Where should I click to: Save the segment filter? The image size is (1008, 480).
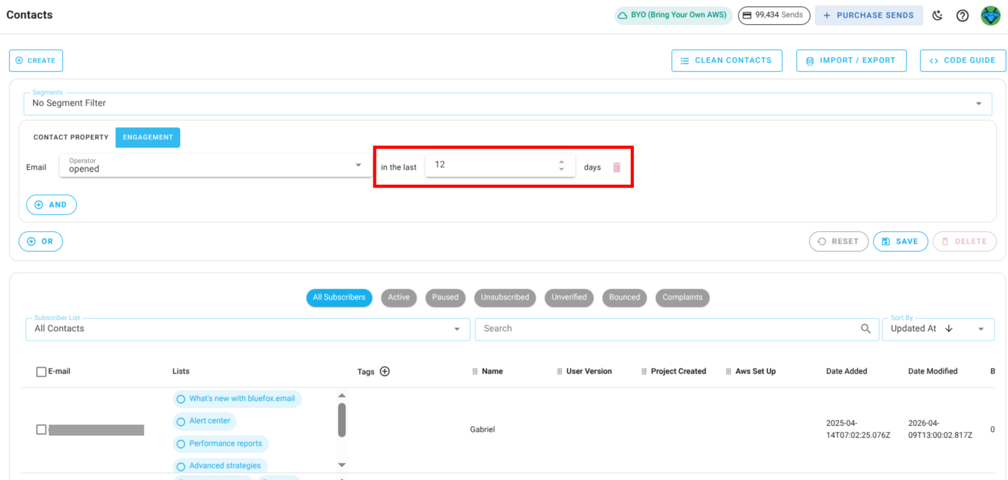900,242
